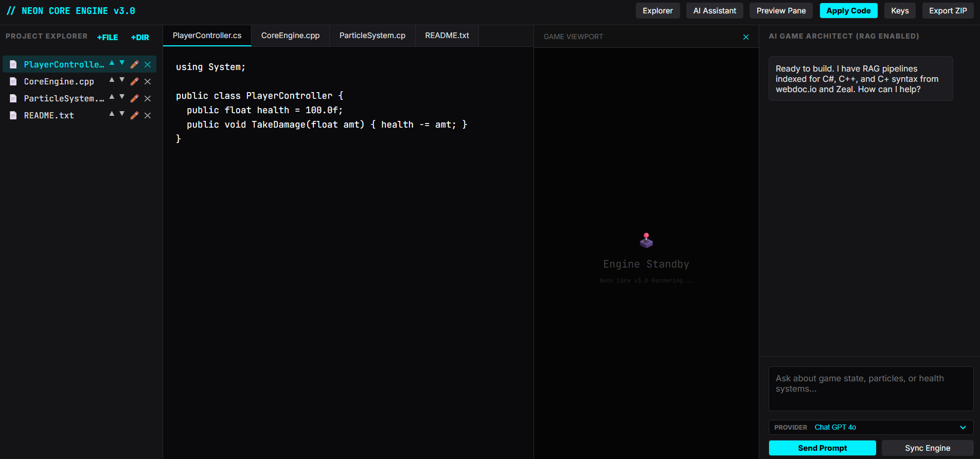The image size is (980, 459).
Task: Switch to the CoreEngine.cpp tab
Action: tap(290, 36)
